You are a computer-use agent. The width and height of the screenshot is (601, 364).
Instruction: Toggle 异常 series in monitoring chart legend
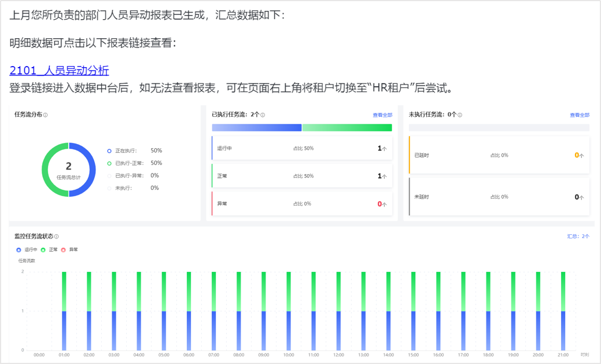69,250
